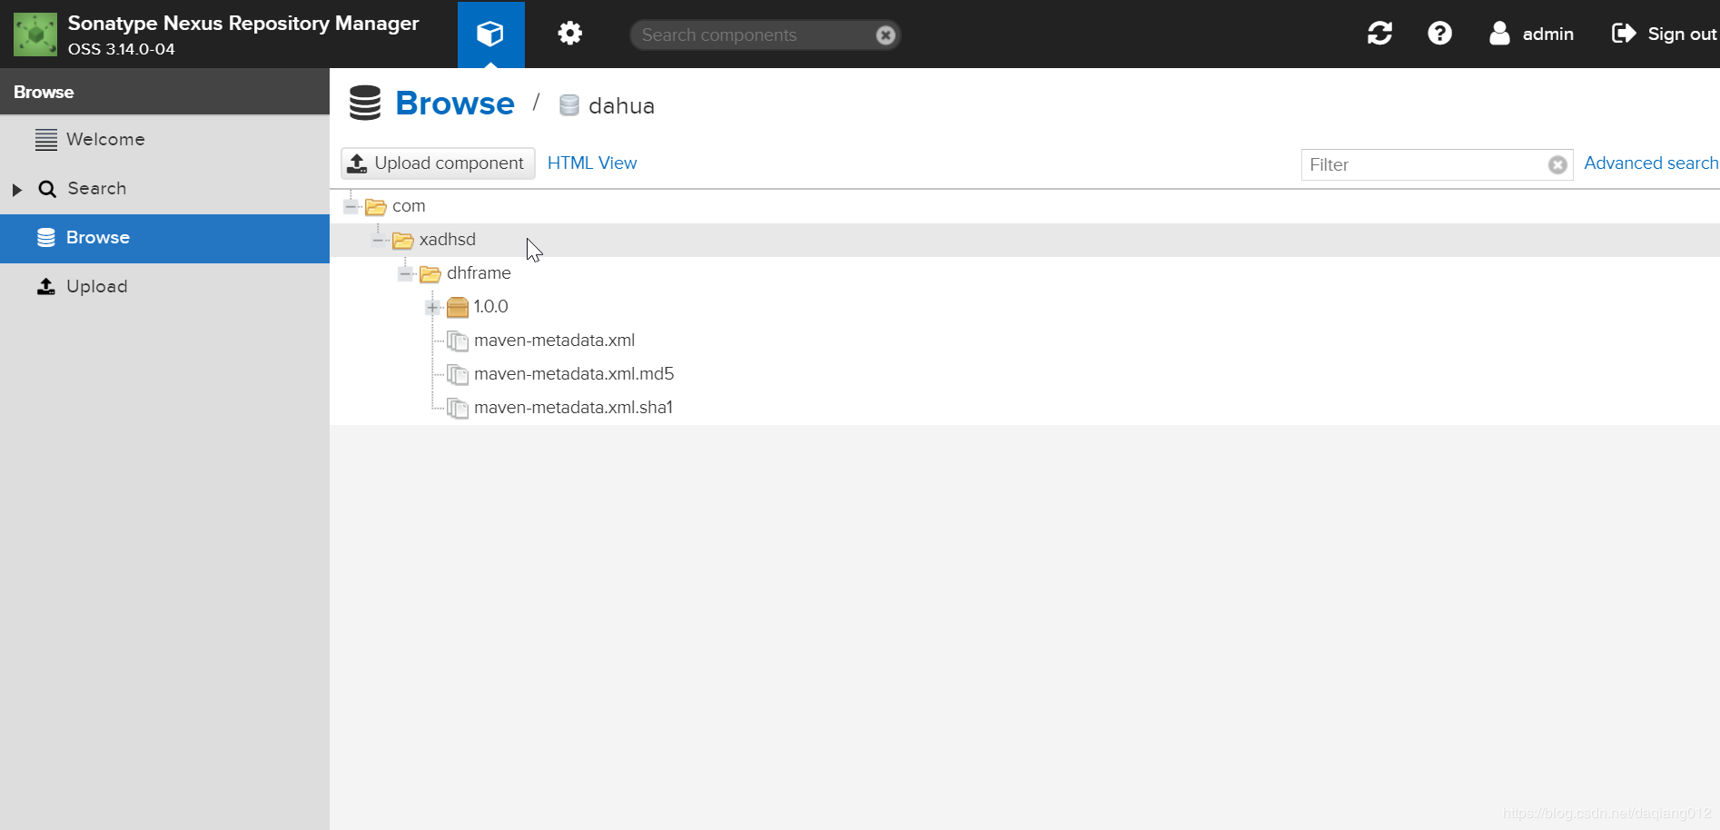Collapse the com folder node
The width and height of the screenshot is (1720, 830).
pos(351,205)
